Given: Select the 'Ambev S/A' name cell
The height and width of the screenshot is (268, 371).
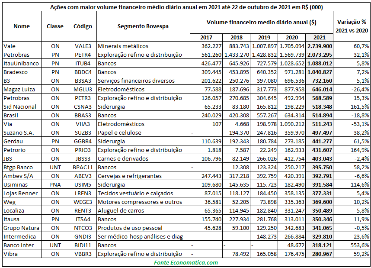Looking at the screenshot, I should pyautogui.click(x=22, y=176).
